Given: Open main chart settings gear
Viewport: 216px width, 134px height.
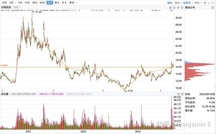Looking at the screenshot, I should point(178,8).
